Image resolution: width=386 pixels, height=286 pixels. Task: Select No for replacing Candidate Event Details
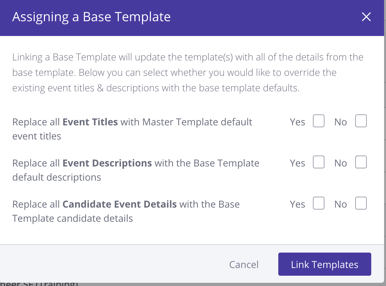tap(361, 204)
